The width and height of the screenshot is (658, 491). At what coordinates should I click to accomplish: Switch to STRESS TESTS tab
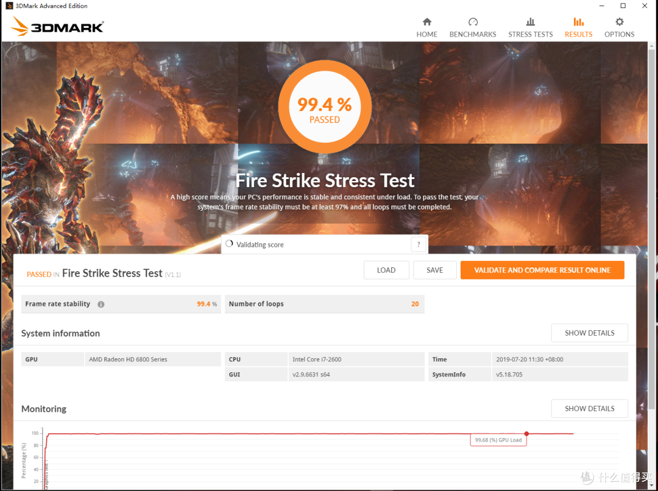[531, 27]
